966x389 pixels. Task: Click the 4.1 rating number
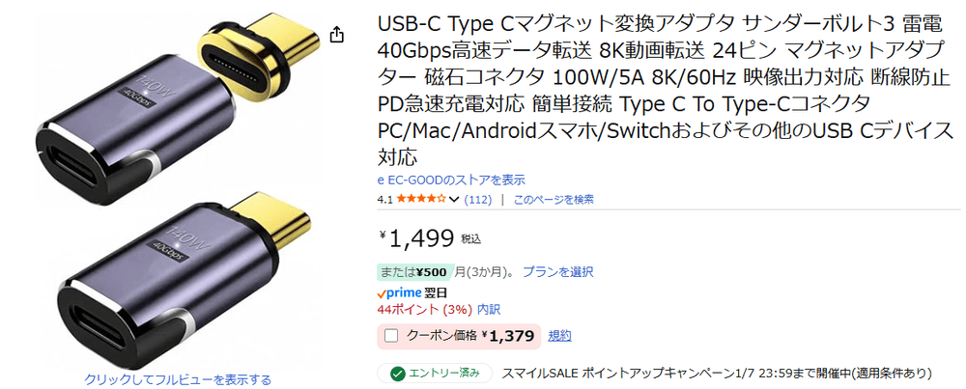384,200
